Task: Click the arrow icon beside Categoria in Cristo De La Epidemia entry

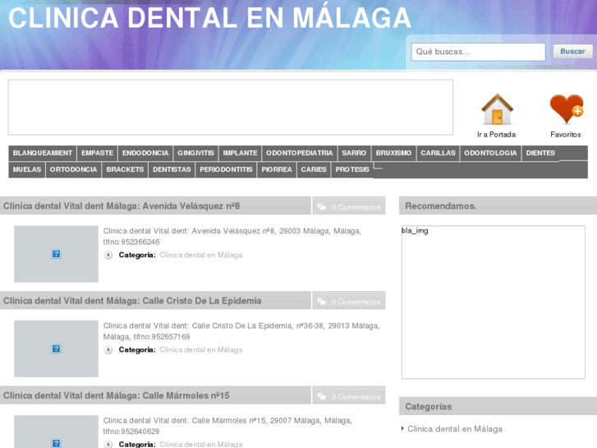Action: tap(108, 350)
